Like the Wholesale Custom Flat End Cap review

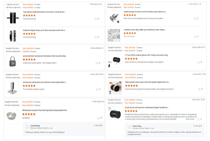(99, 118)
